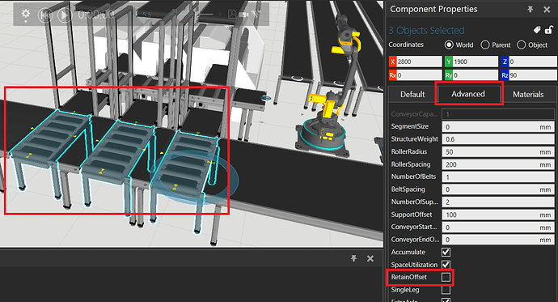558x302 pixels.
Task: Uncheck the Accumulate checkbox
Action: tap(446, 252)
